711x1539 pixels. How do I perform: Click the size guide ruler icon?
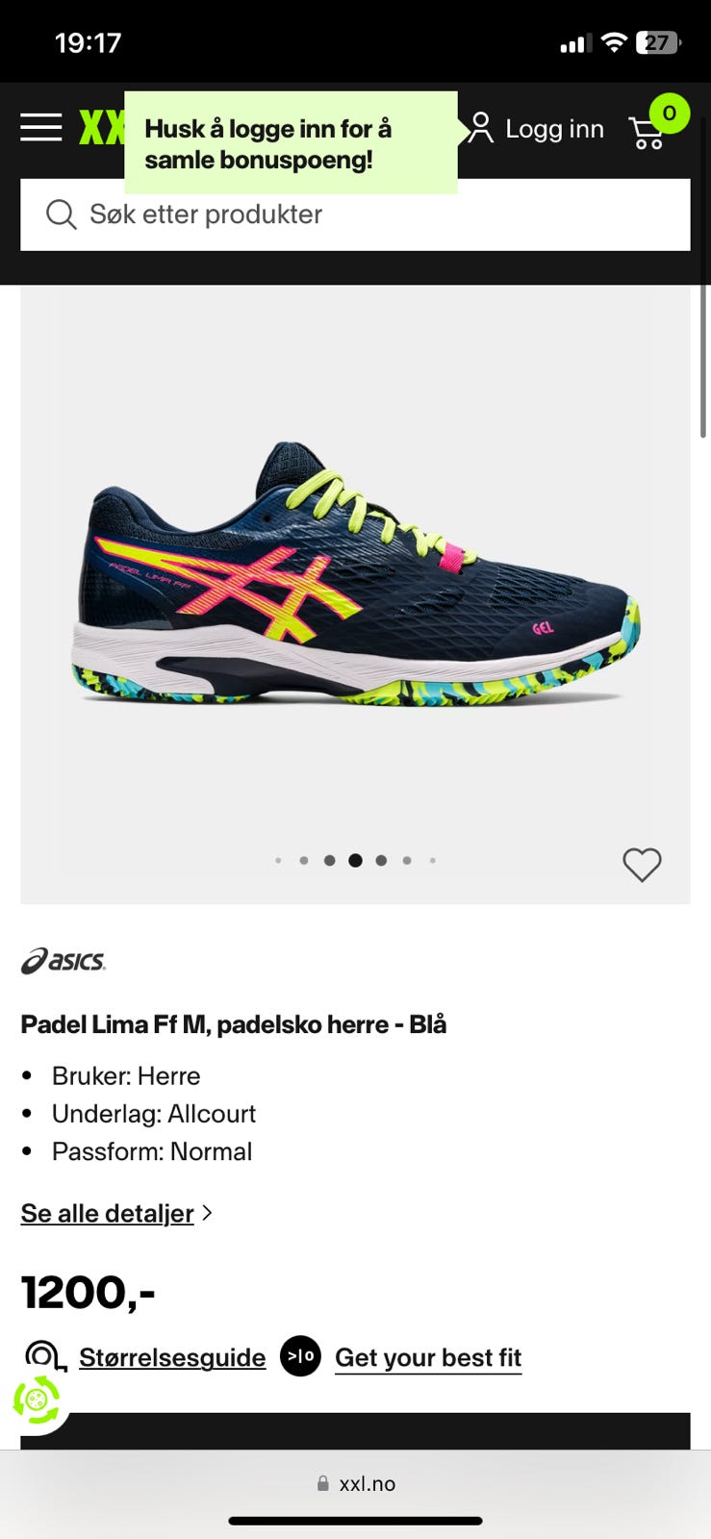tap(45, 1357)
